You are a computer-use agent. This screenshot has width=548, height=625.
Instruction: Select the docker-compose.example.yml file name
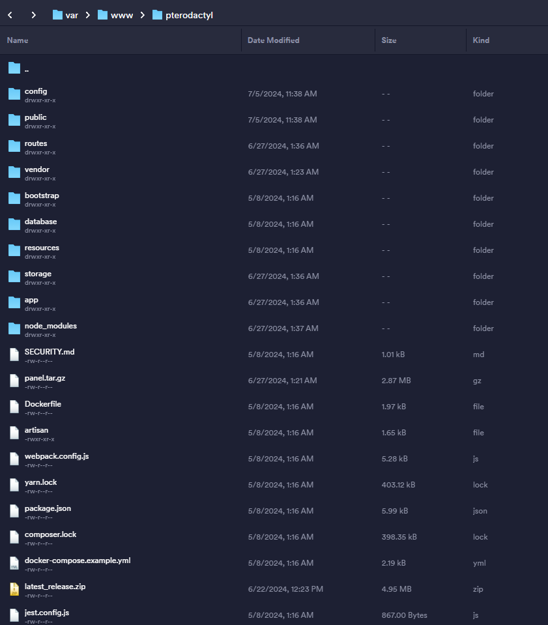(x=78, y=560)
